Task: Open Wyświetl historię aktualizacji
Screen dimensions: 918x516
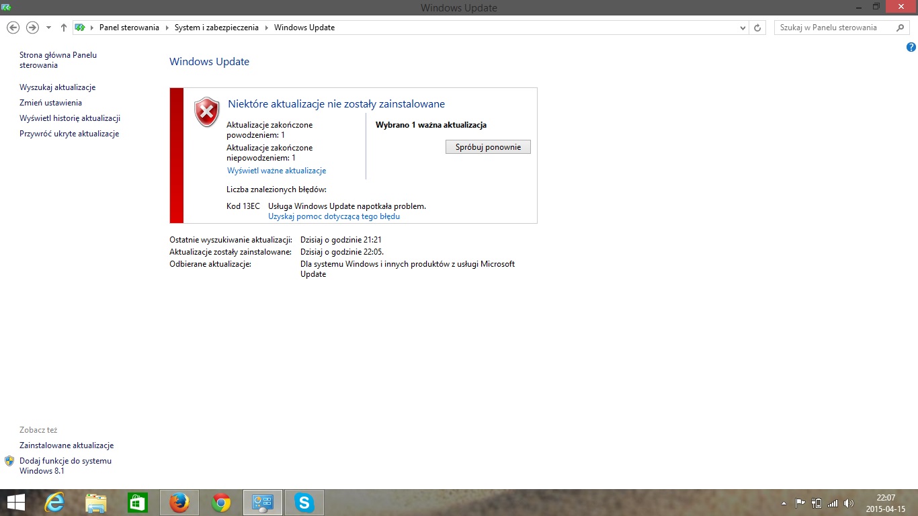Action: click(x=70, y=118)
